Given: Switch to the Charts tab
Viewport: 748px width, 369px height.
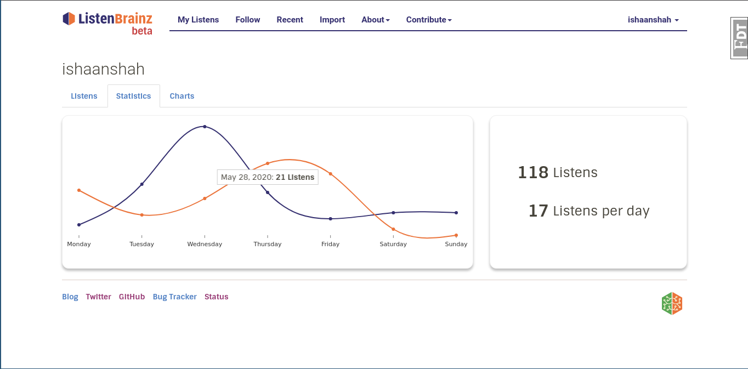Looking at the screenshot, I should (x=182, y=96).
